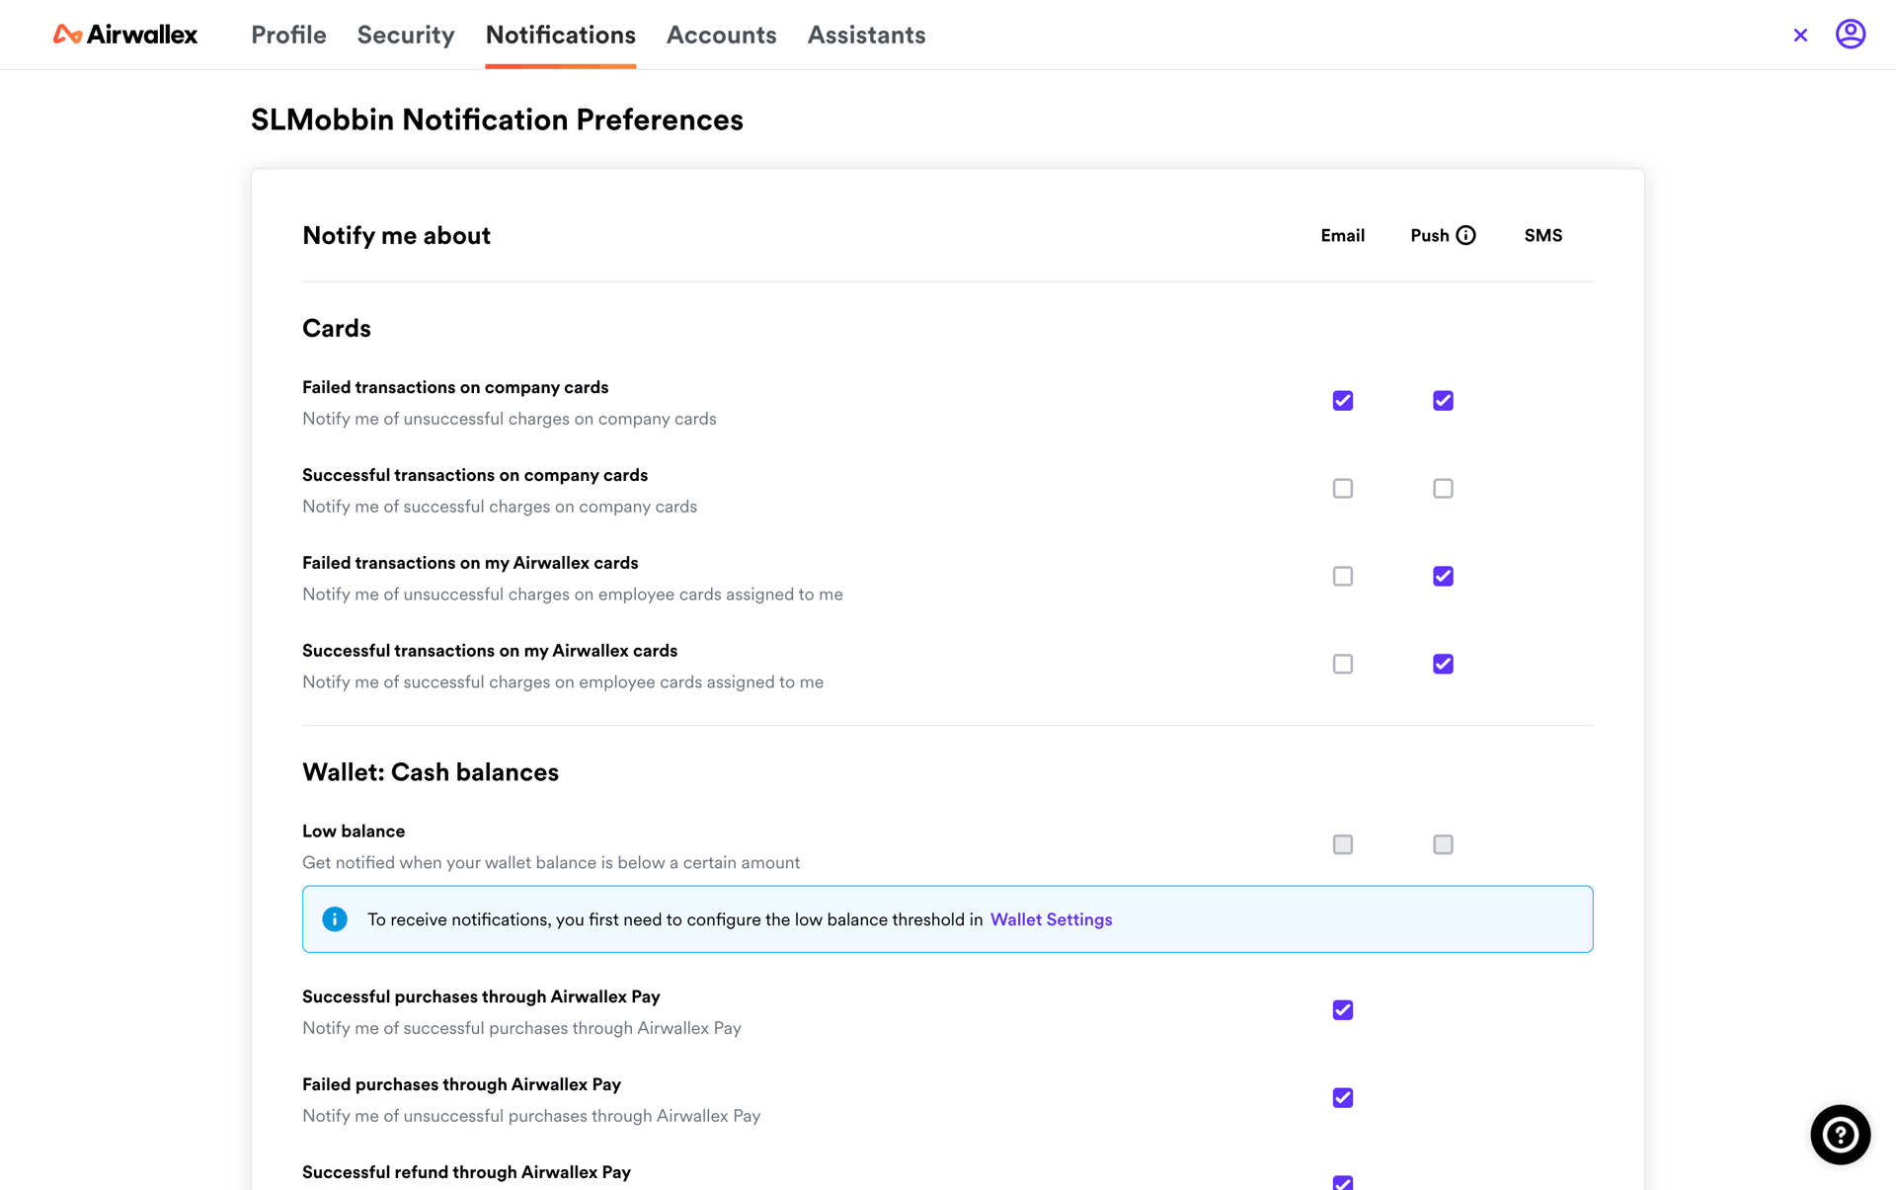Switch to the Security tab

click(406, 36)
